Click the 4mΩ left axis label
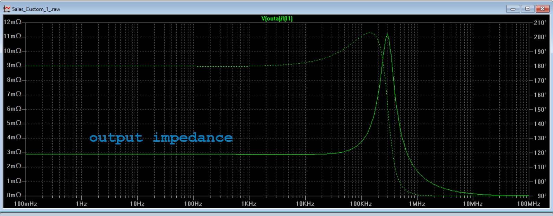553x216 pixels. pos(14,137)
